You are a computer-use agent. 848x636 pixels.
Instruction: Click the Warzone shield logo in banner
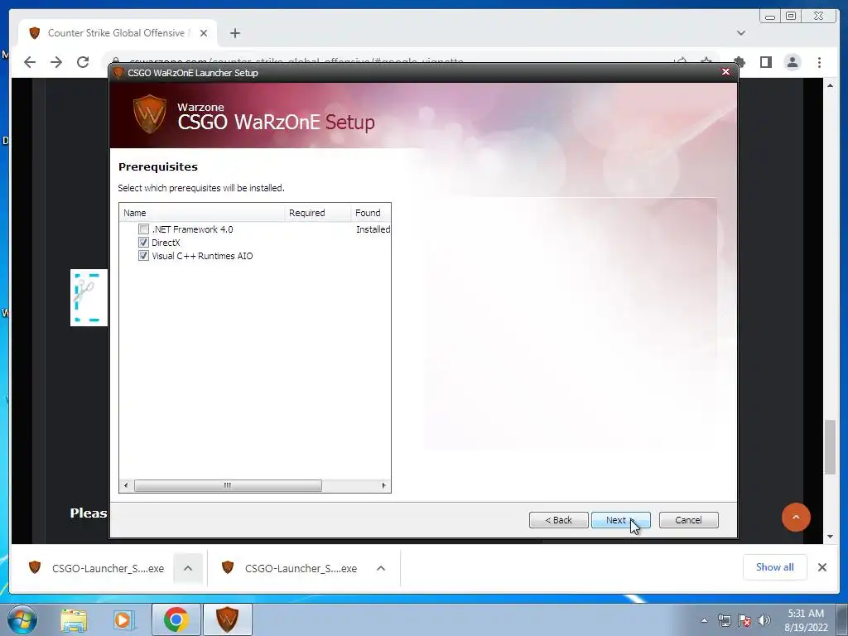coord(150,114)
